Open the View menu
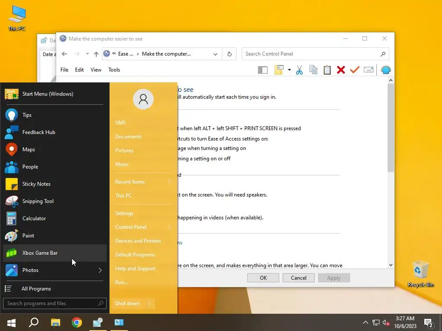Image resolution: width=442 pixels, height=331 pixels. click(x=96, y=70)
